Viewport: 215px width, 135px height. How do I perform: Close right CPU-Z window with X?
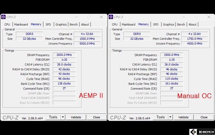coord(209,17)
